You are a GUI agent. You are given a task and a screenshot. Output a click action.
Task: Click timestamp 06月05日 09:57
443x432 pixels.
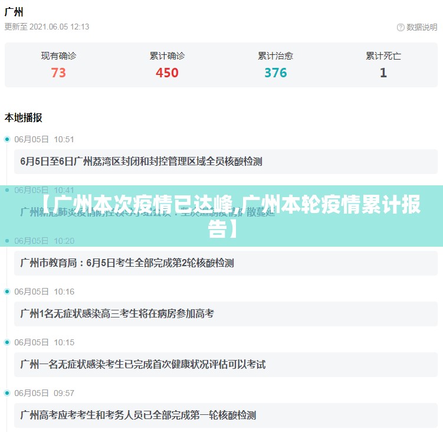click(44, 393)
